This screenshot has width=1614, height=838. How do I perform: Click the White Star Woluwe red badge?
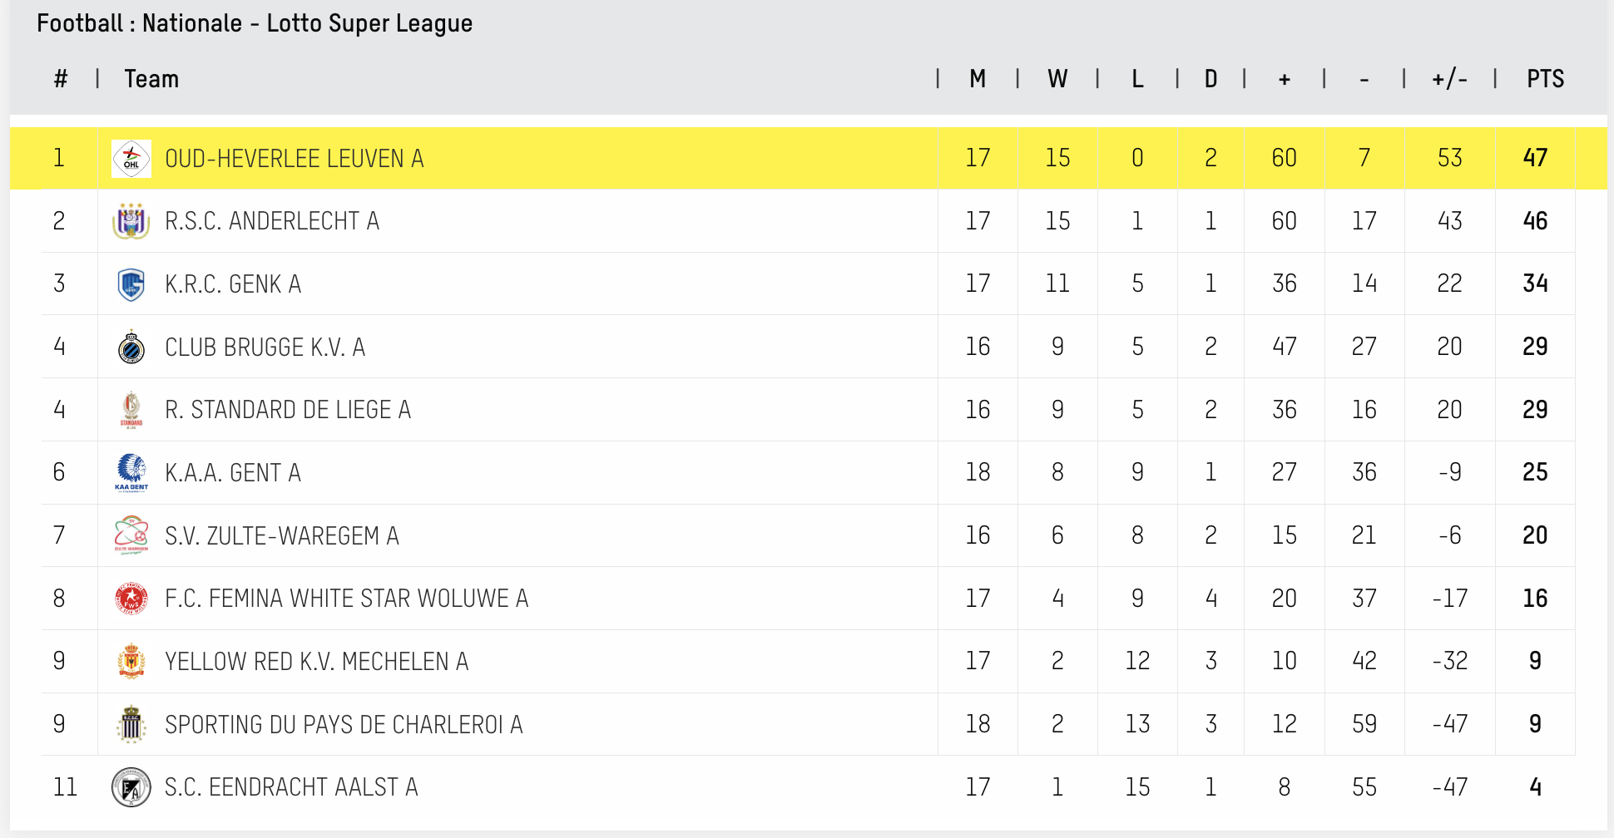131,599
